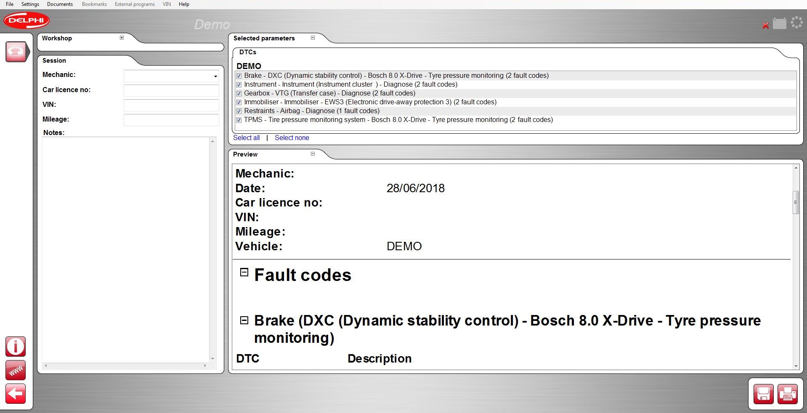Screen dimensions: 807x413
Task: Click the Delphi logo icon
Action: [27, 21]
